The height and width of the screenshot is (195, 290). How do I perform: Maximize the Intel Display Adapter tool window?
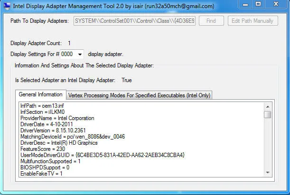coord(258,4)
